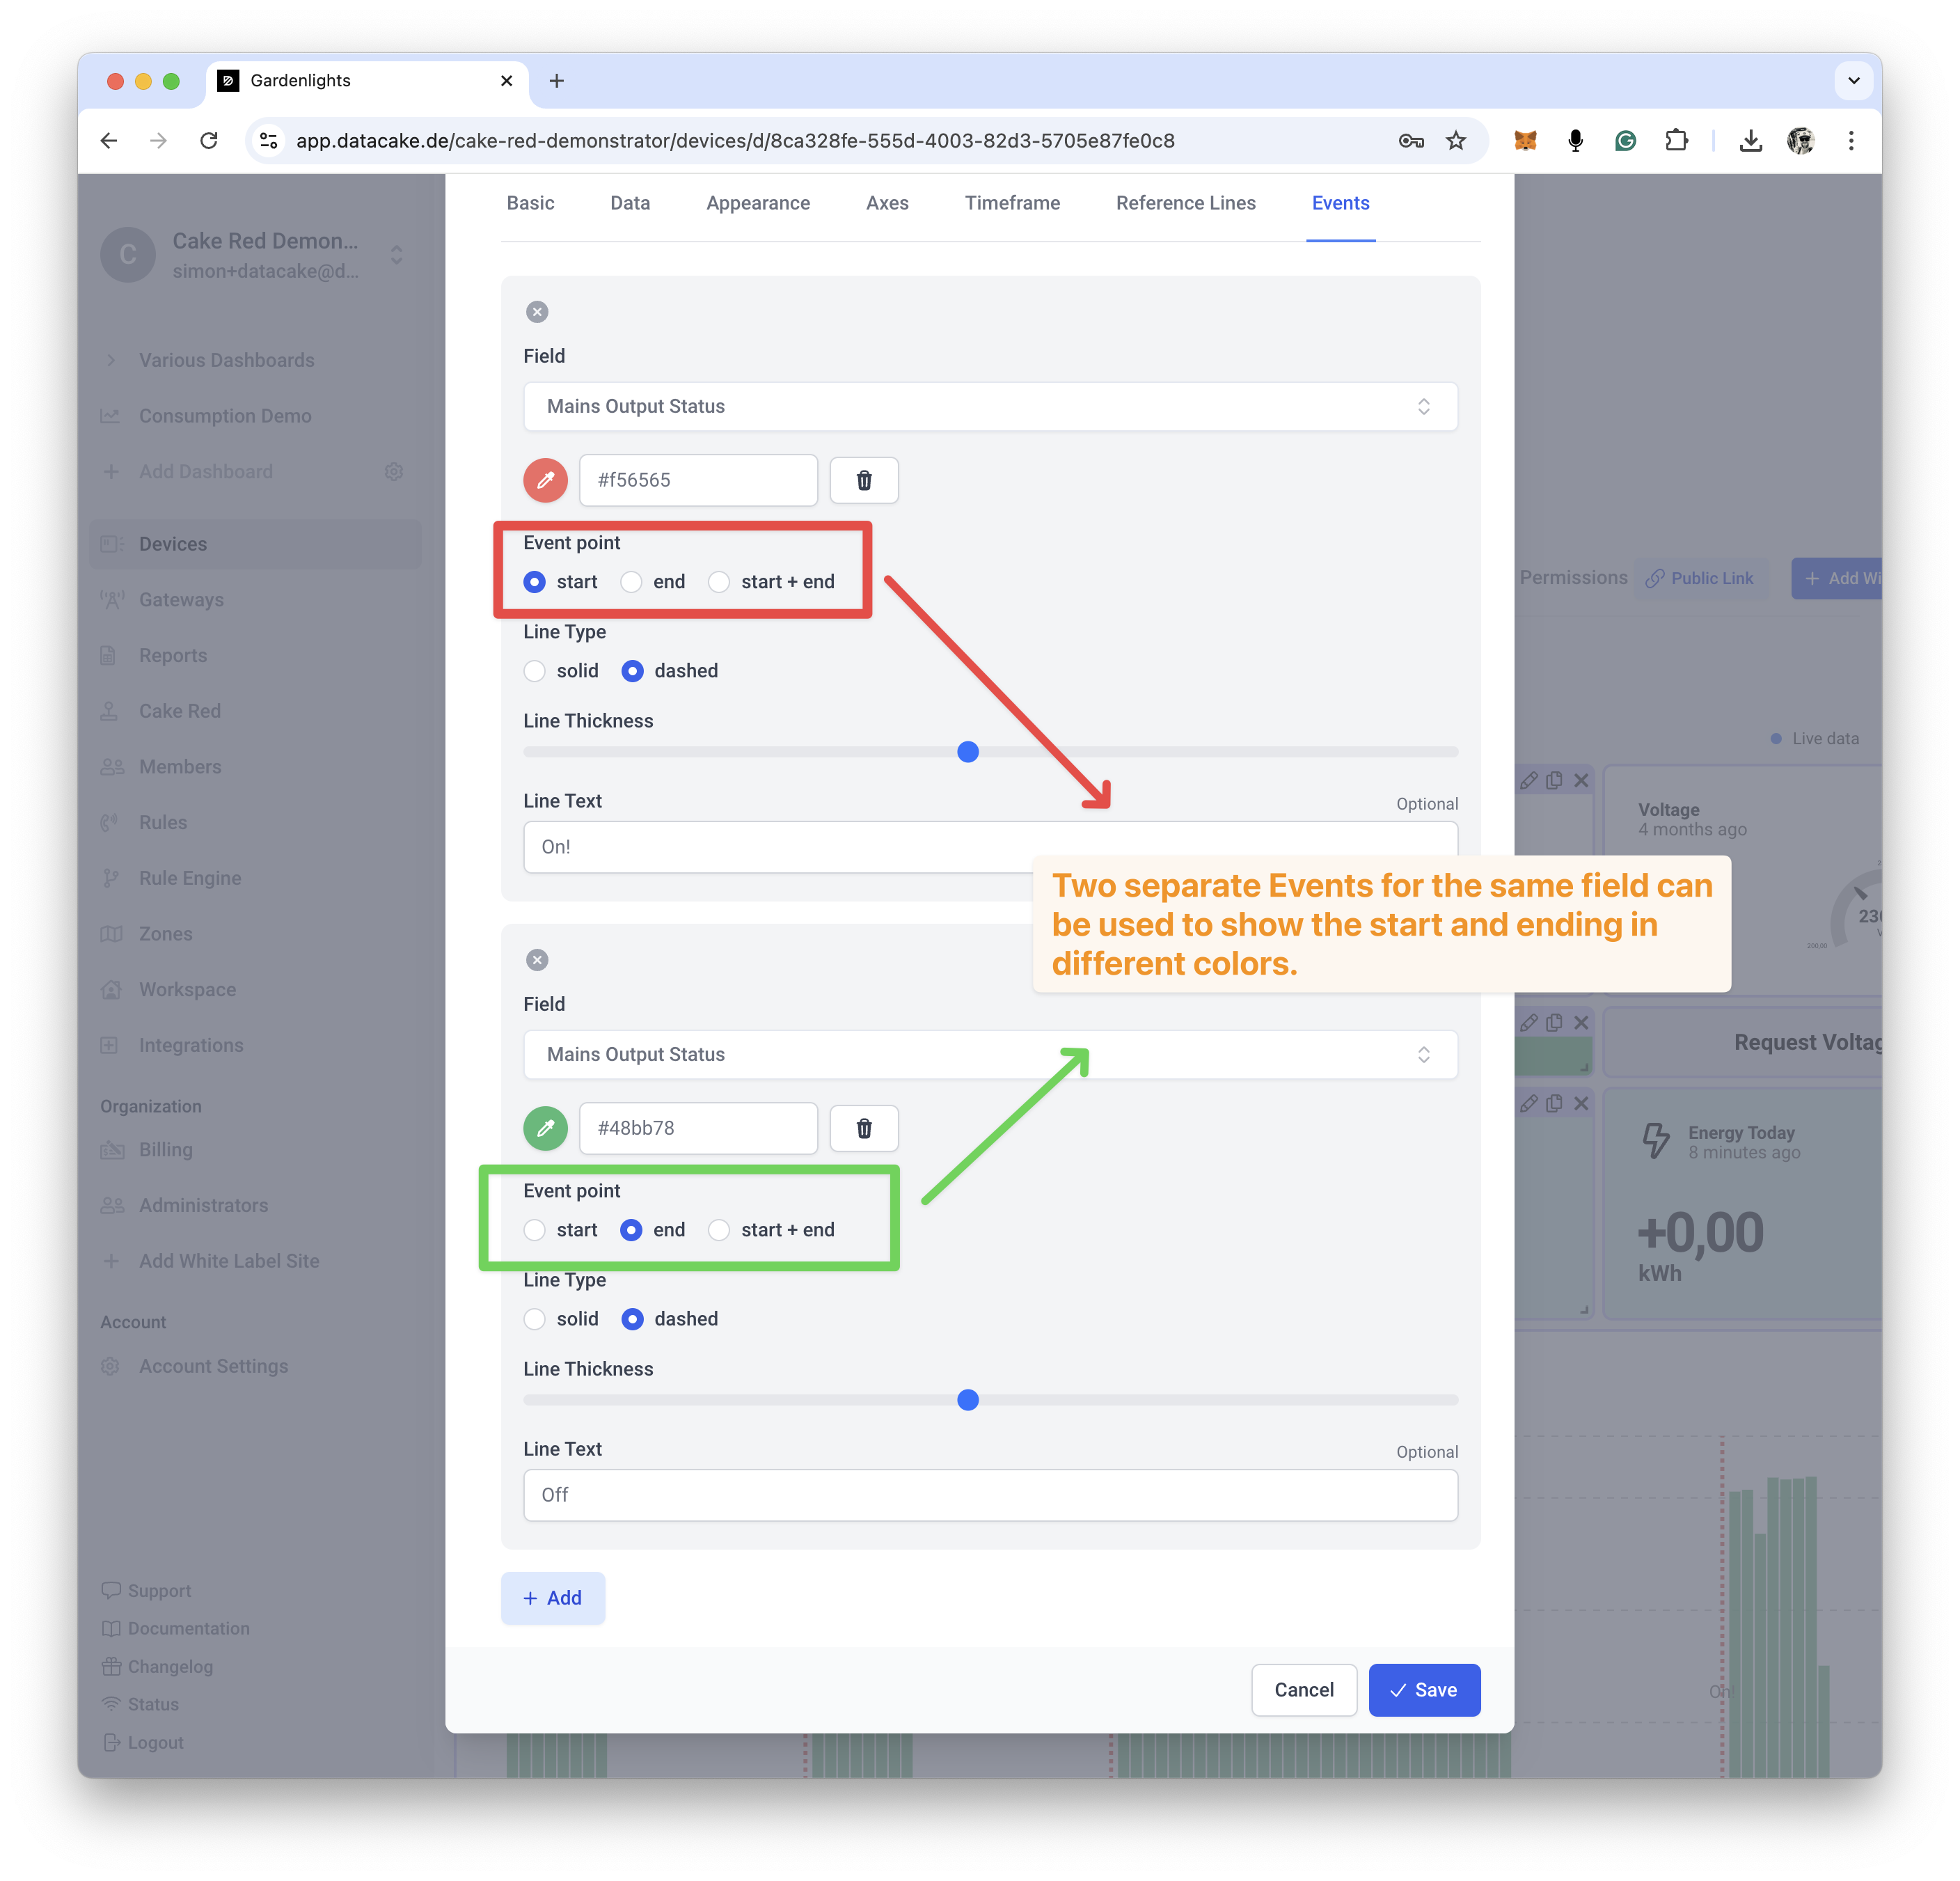Click the Events tab
Screen dimensions: 1960x1881
1340,203
